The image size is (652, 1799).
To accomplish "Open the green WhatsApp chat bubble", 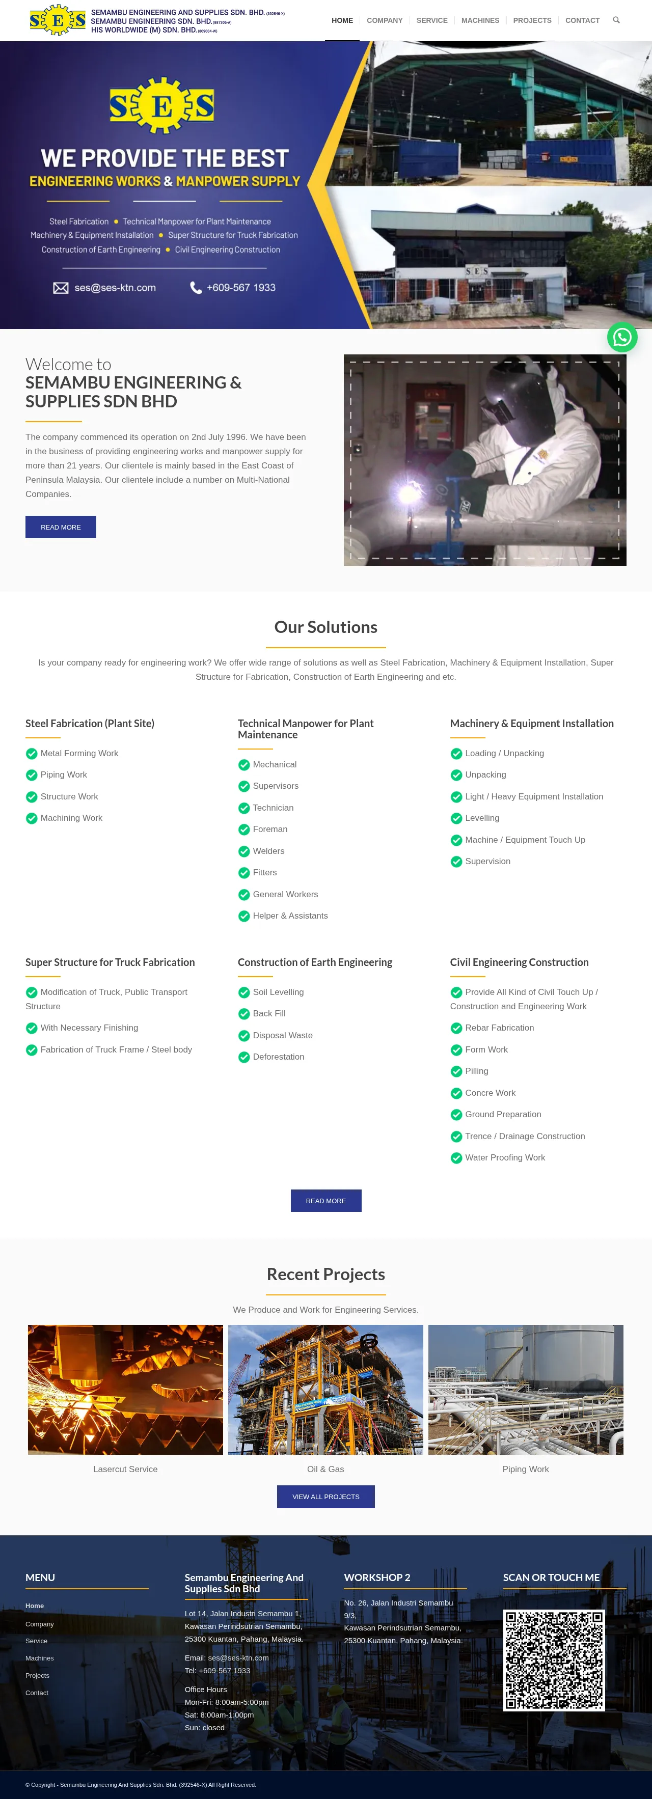I will click(621, 337).
